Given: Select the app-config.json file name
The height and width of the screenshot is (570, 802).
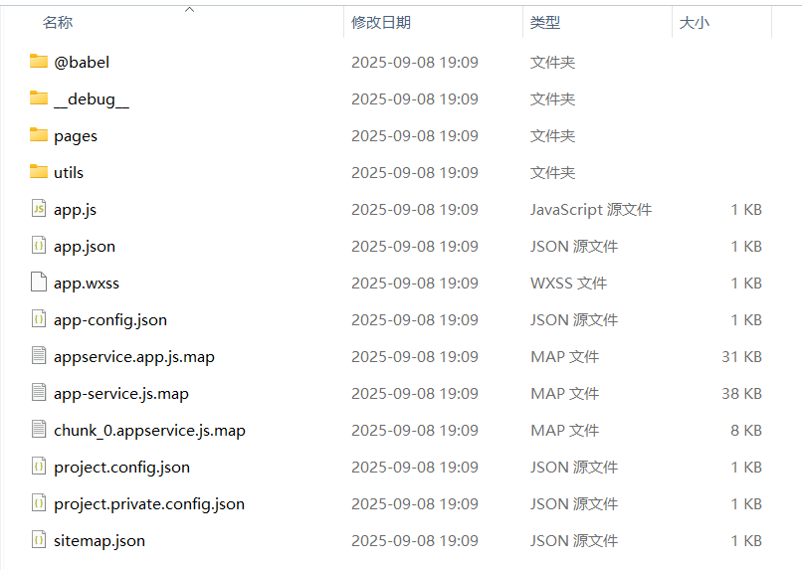Looking at the screenshot, I should [110, 319].
